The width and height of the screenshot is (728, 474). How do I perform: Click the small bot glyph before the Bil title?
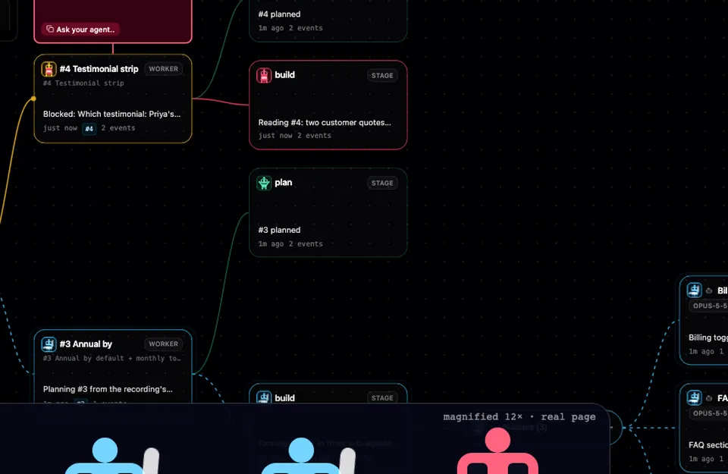[709, 290]
